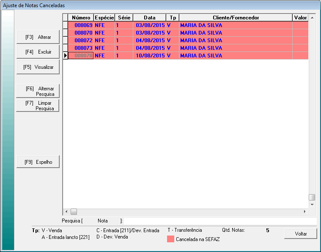Click the [F3] Alterar button

point(38,37)
